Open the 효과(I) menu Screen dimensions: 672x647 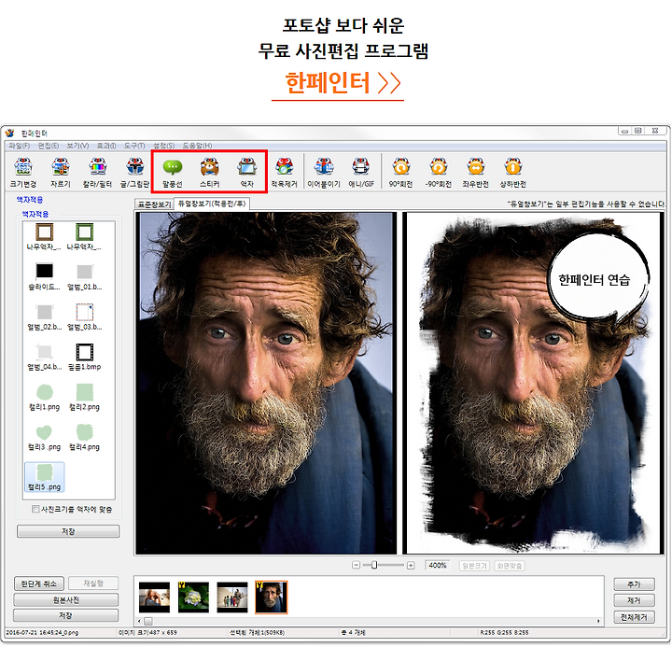(106, 146)
